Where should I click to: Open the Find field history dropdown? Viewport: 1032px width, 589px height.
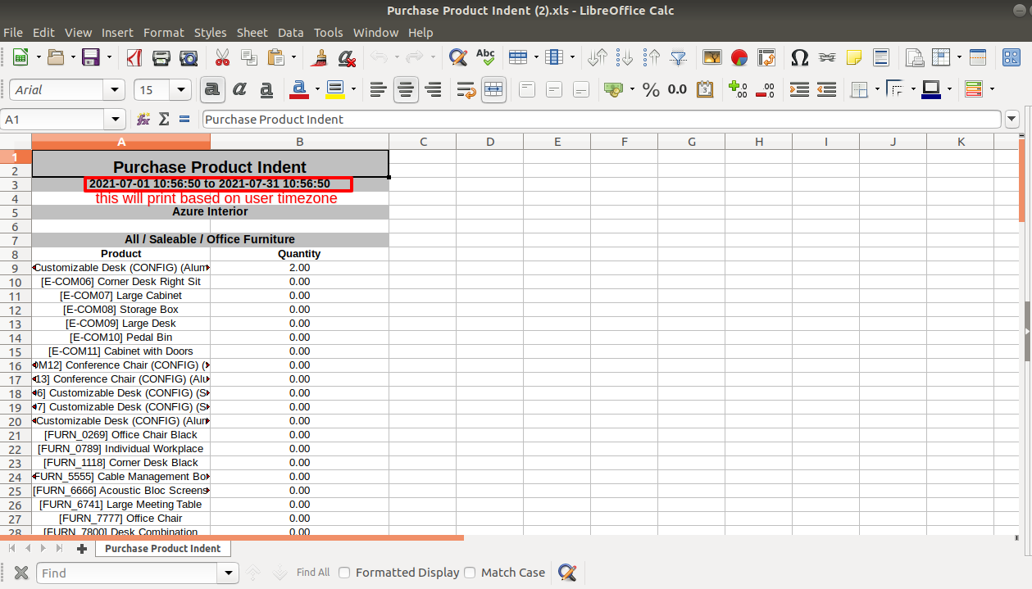(229, 573)
